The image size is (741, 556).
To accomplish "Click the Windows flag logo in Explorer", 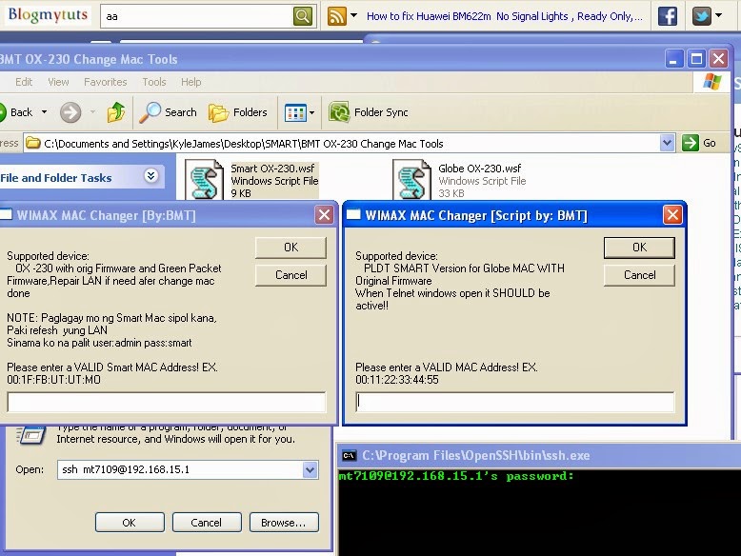I will pos(712,82).
